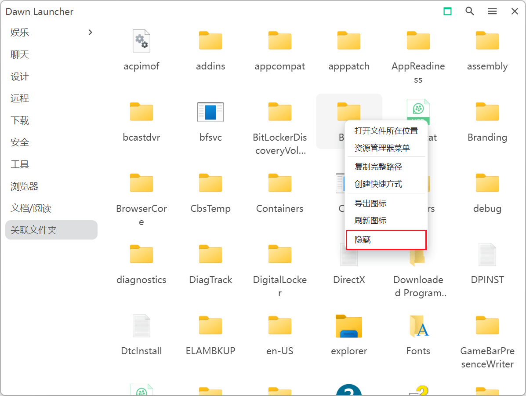Open the debug folder

487,183
